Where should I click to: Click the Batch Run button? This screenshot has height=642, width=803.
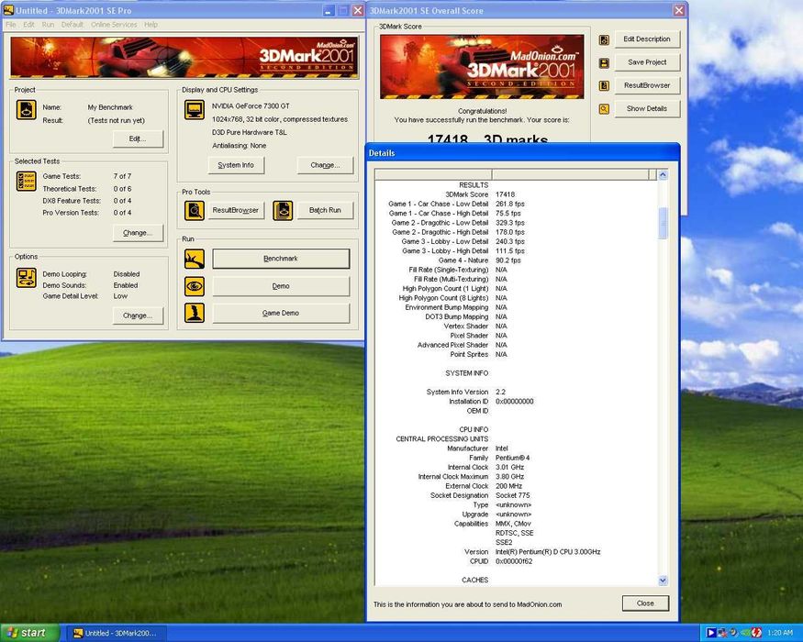coord(325,210)
